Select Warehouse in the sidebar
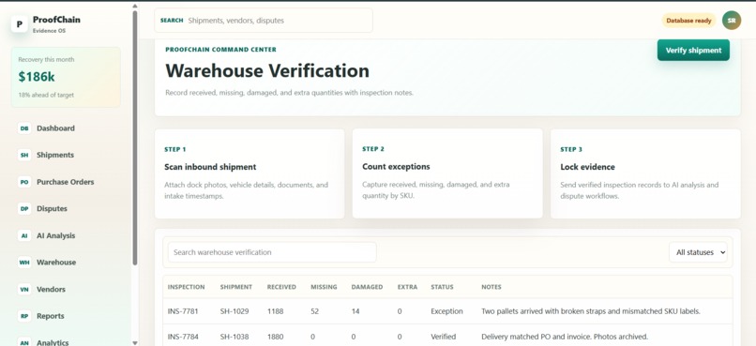756x346 pixels. click(56, 263)
